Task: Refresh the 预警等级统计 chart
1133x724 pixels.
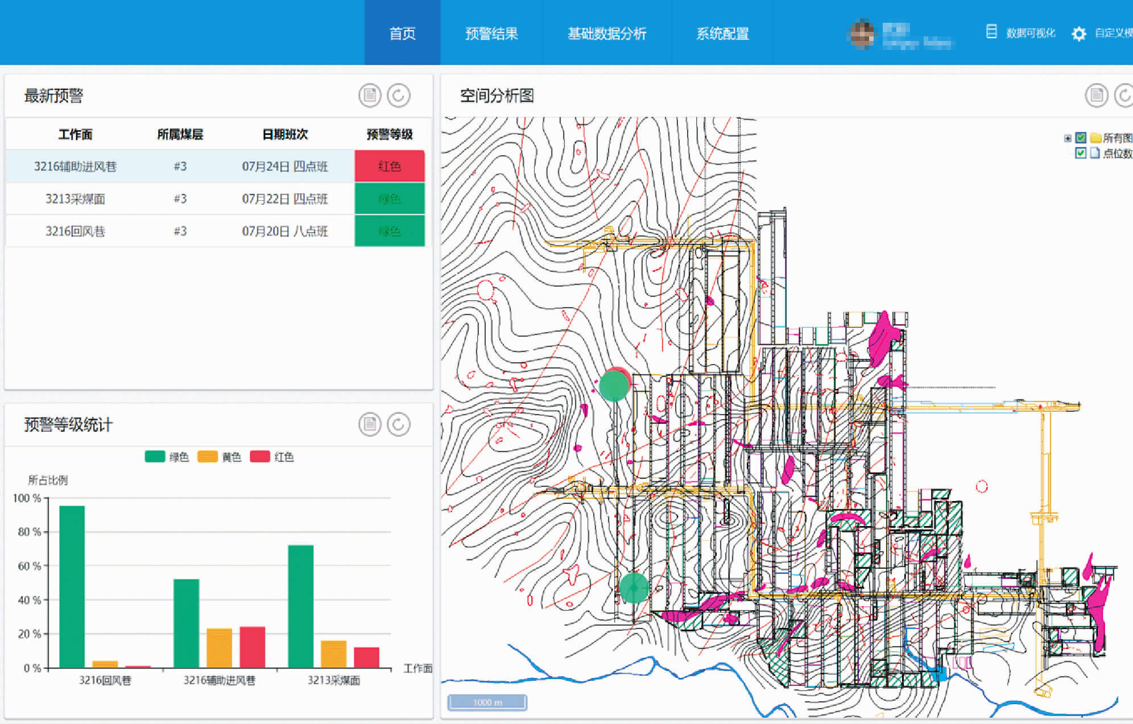Action: [x=399, y=424]
